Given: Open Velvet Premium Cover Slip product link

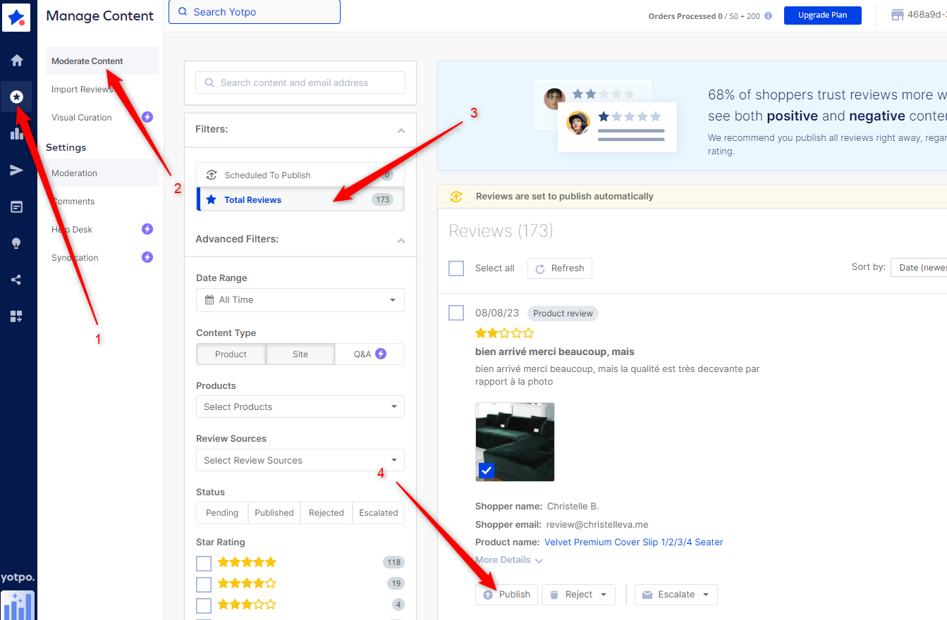Looking at the screenshot, I should (x=634, y=542).
